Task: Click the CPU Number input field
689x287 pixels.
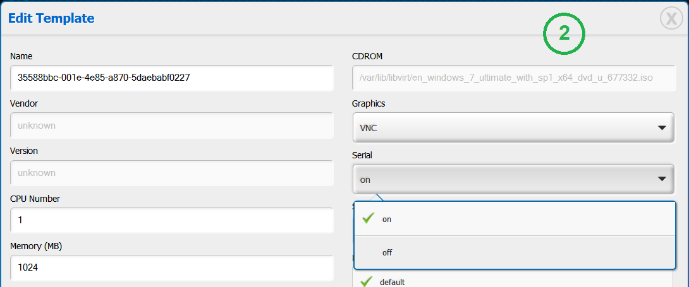Action: 171,220
